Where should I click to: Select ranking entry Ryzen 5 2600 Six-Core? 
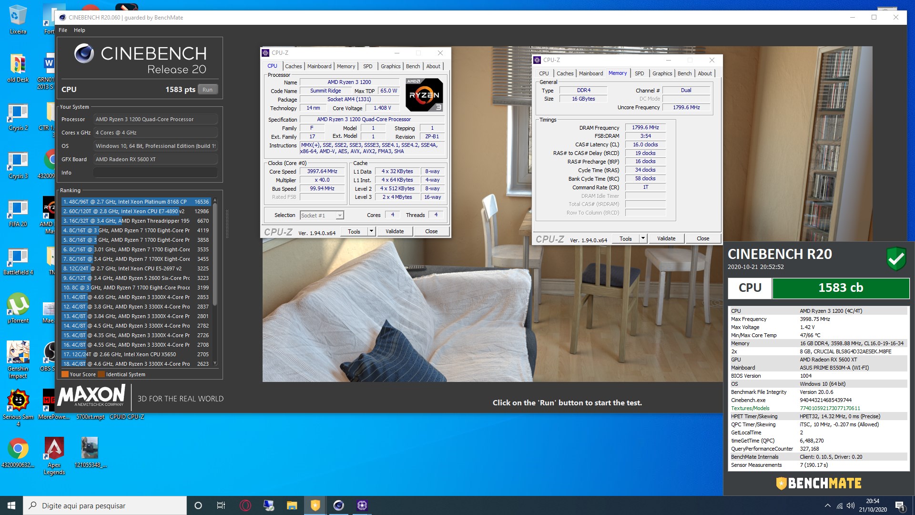(x=136, y=278)
